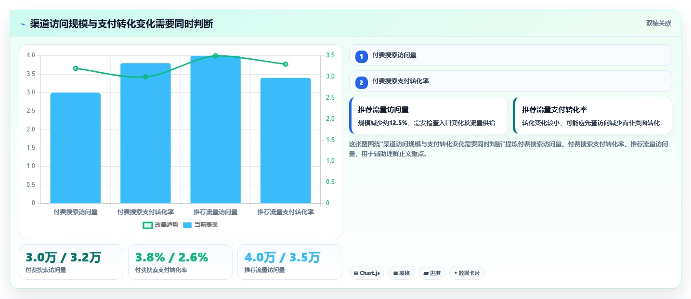Click the right axis value 2.0

330,118
